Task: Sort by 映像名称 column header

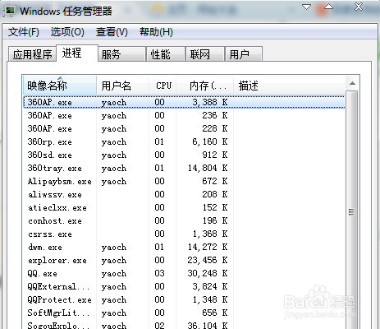Action: [x=60, y=86]
